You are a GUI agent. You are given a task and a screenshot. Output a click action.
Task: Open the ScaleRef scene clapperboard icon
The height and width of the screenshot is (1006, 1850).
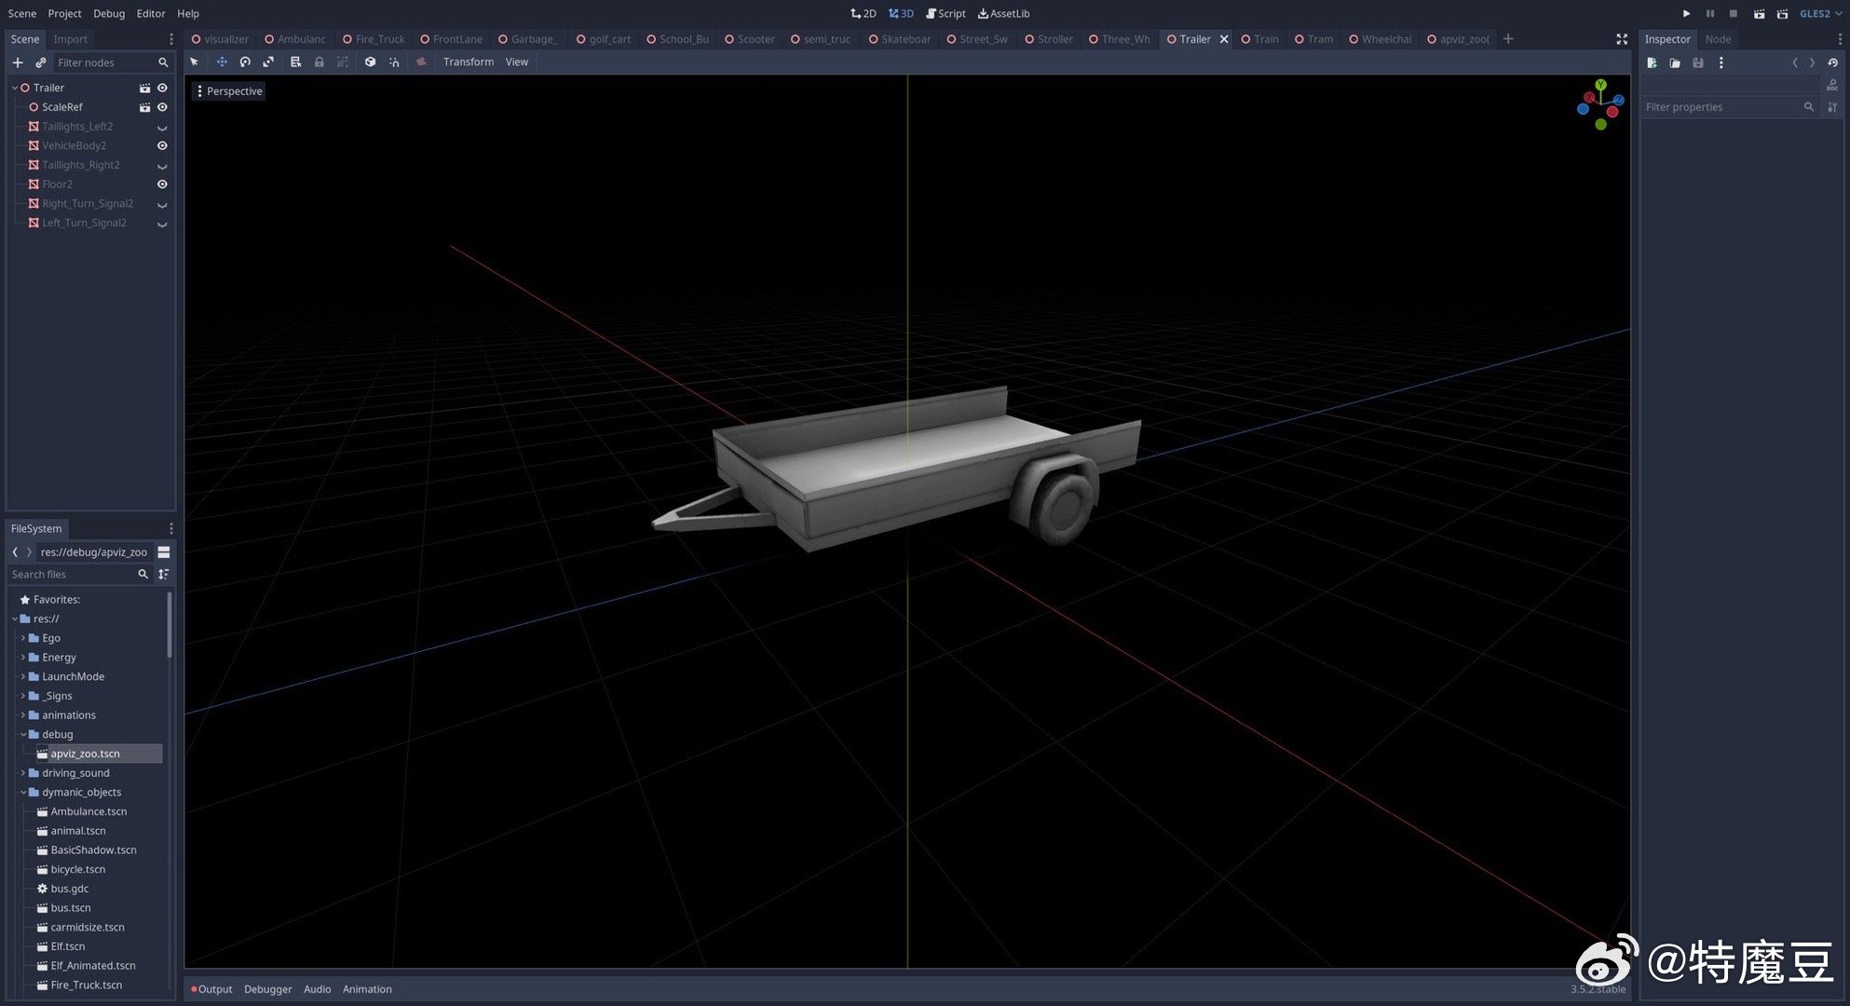pos(144,107)
